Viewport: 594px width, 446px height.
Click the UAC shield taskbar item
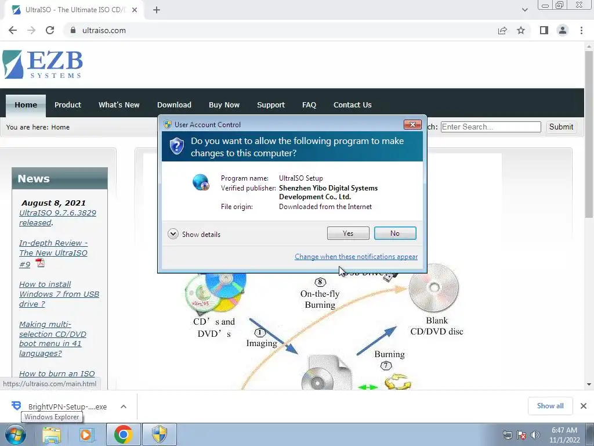pos(160,434)
